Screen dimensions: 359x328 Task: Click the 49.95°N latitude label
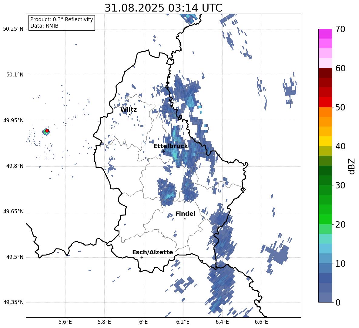click(x=13, y=120)
